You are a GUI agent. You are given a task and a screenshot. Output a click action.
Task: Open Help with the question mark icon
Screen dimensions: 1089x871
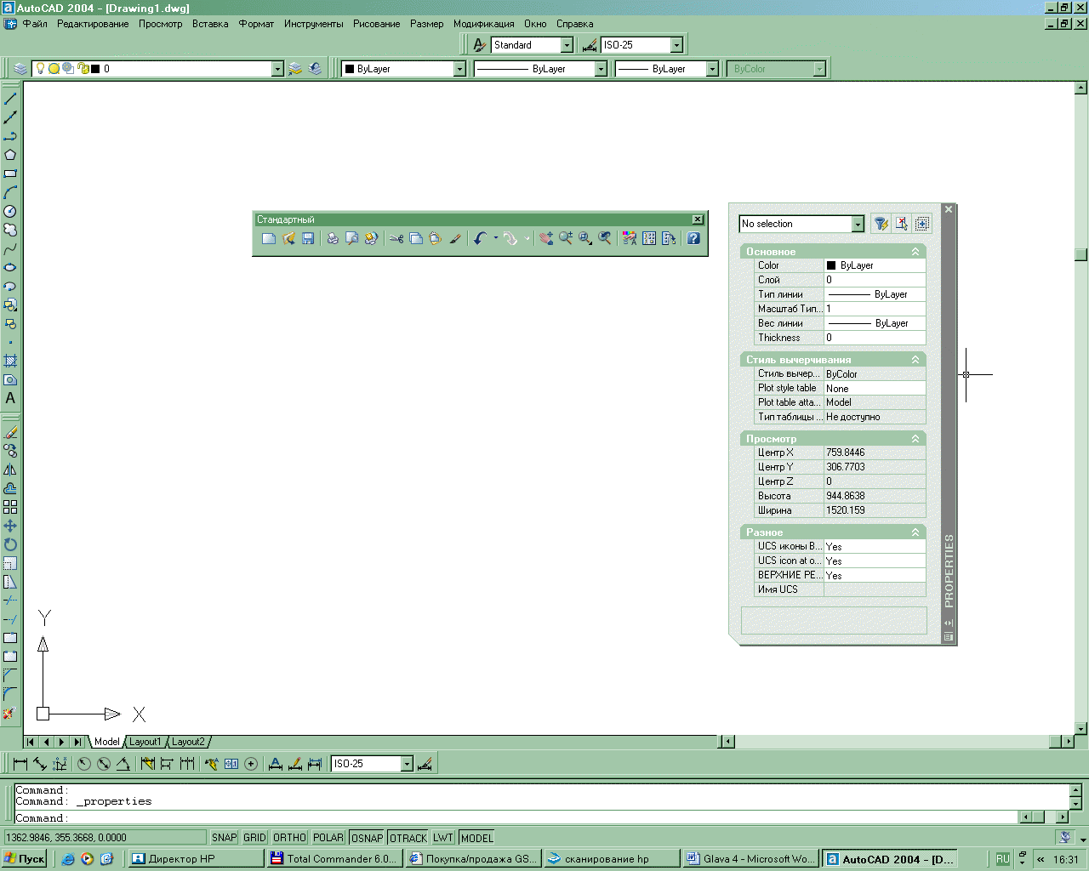pyautogui.click(x=693, y=239)
